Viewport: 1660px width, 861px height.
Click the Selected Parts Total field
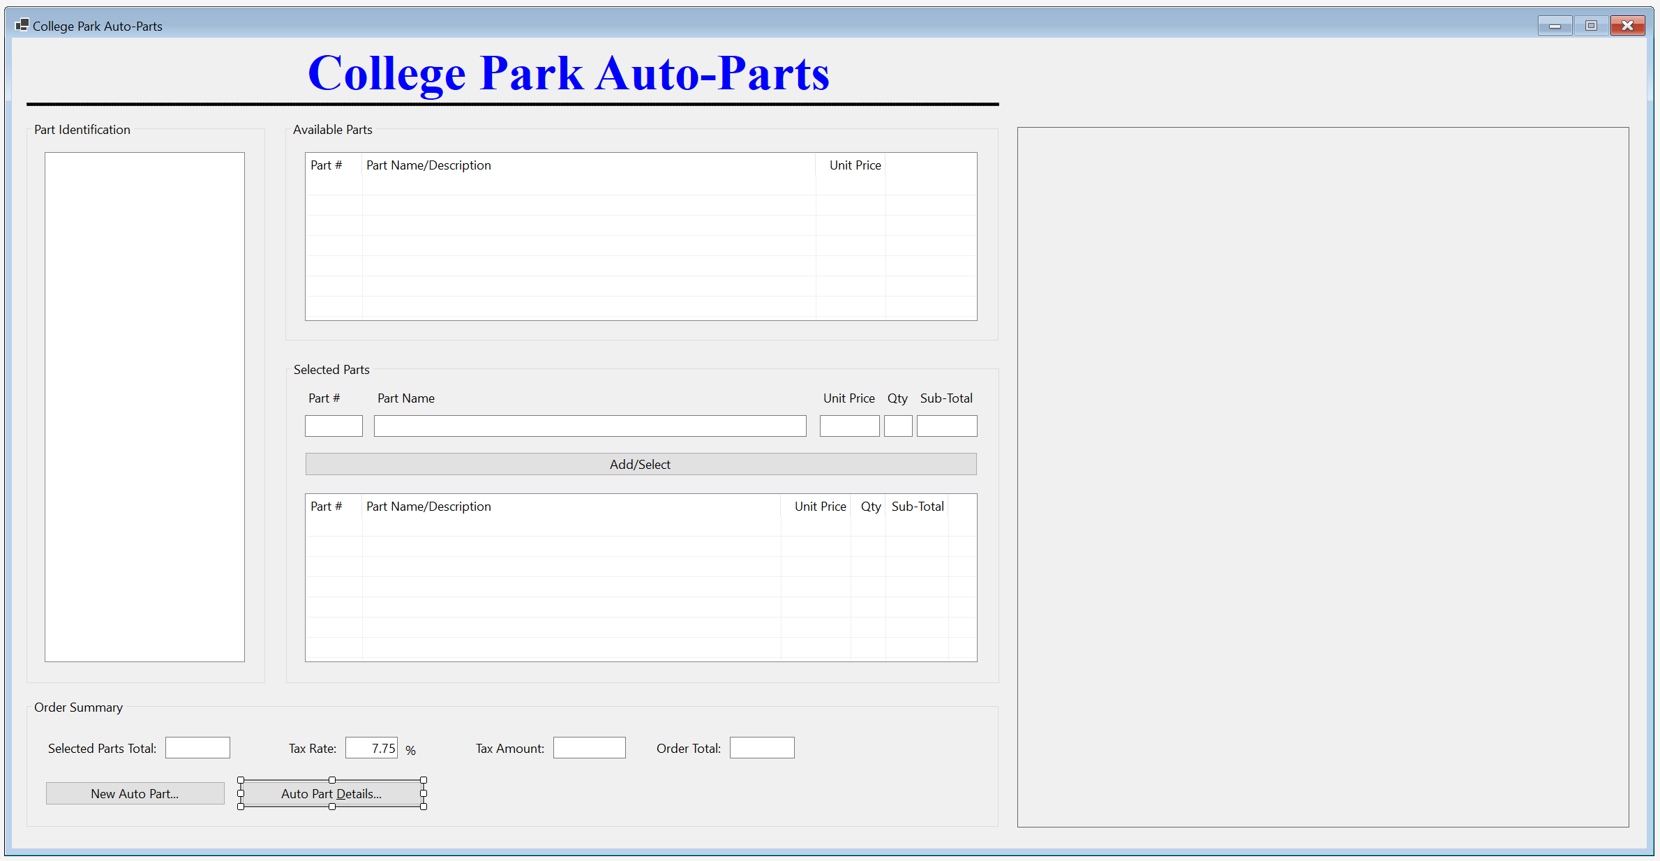197,747
